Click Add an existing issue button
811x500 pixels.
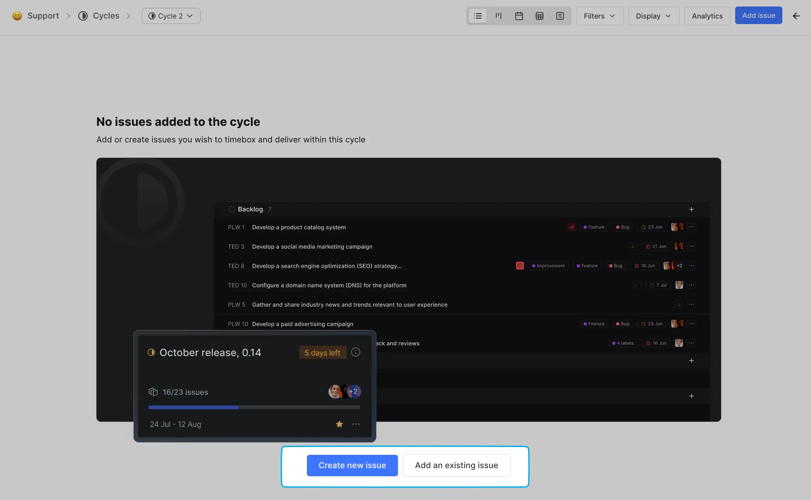(x=456, y=465)
